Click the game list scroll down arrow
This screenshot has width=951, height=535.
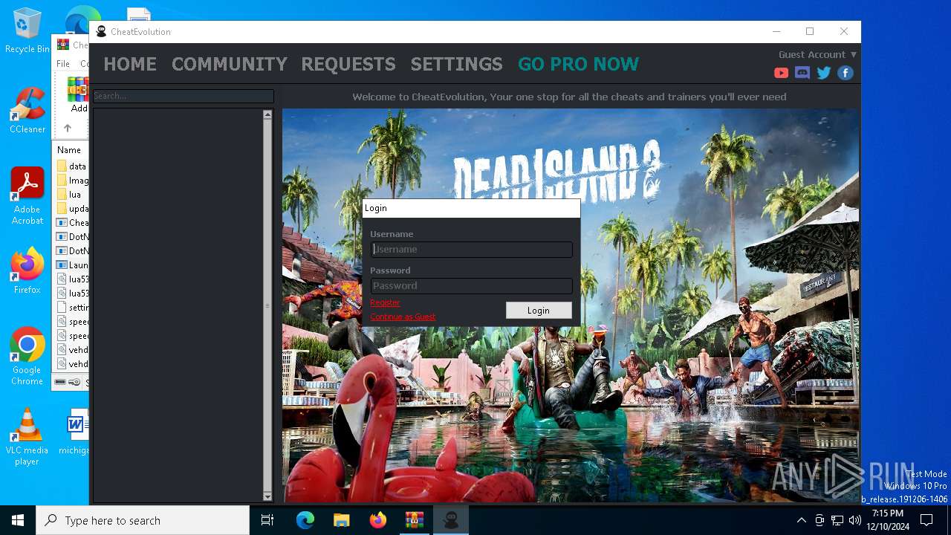[x=267, y=496]
